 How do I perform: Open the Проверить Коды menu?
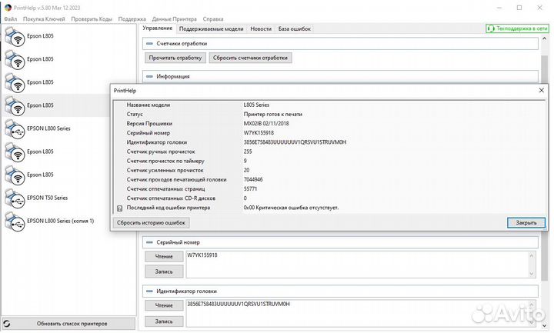tap(92, 19)
